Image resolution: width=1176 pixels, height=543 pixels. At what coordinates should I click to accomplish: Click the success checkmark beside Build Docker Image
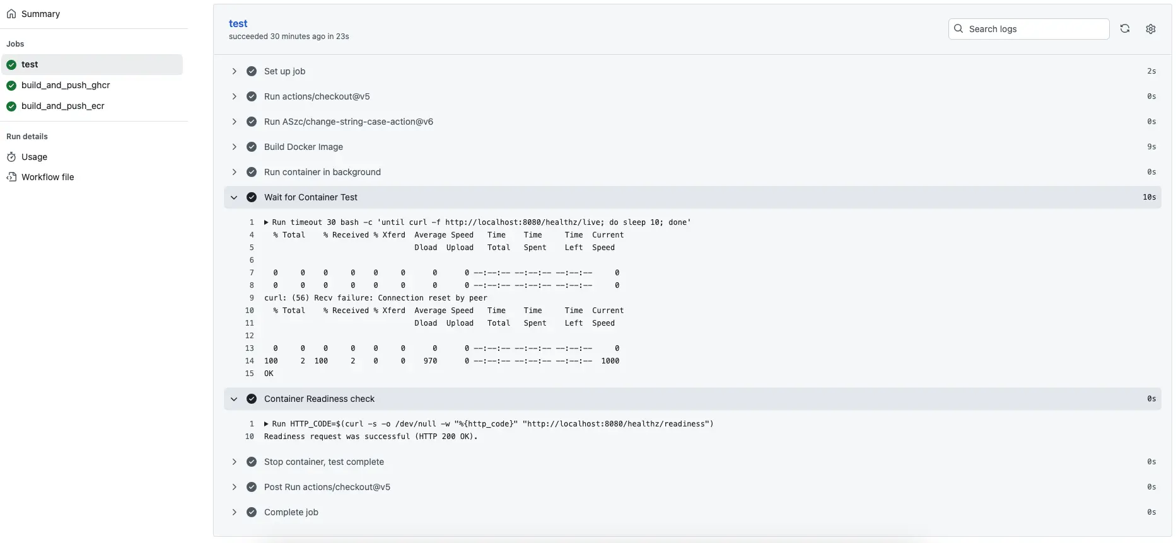[x=252, y=147]
